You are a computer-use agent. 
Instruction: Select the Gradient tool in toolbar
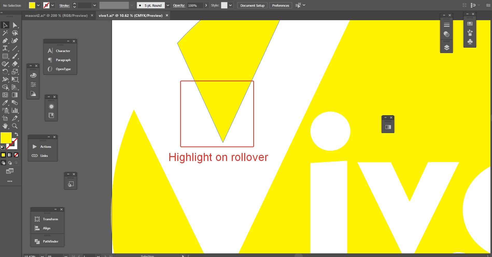point(15,95)
